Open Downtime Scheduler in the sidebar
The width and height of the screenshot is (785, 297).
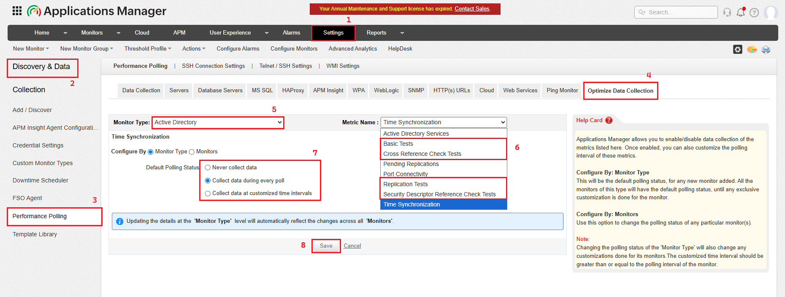(41, 181)
